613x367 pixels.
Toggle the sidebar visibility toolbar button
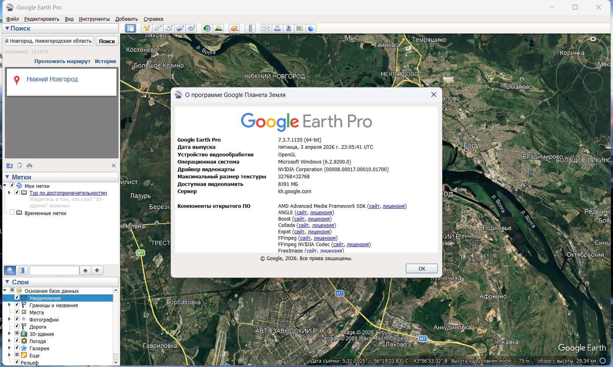click(x=131, y=28)
